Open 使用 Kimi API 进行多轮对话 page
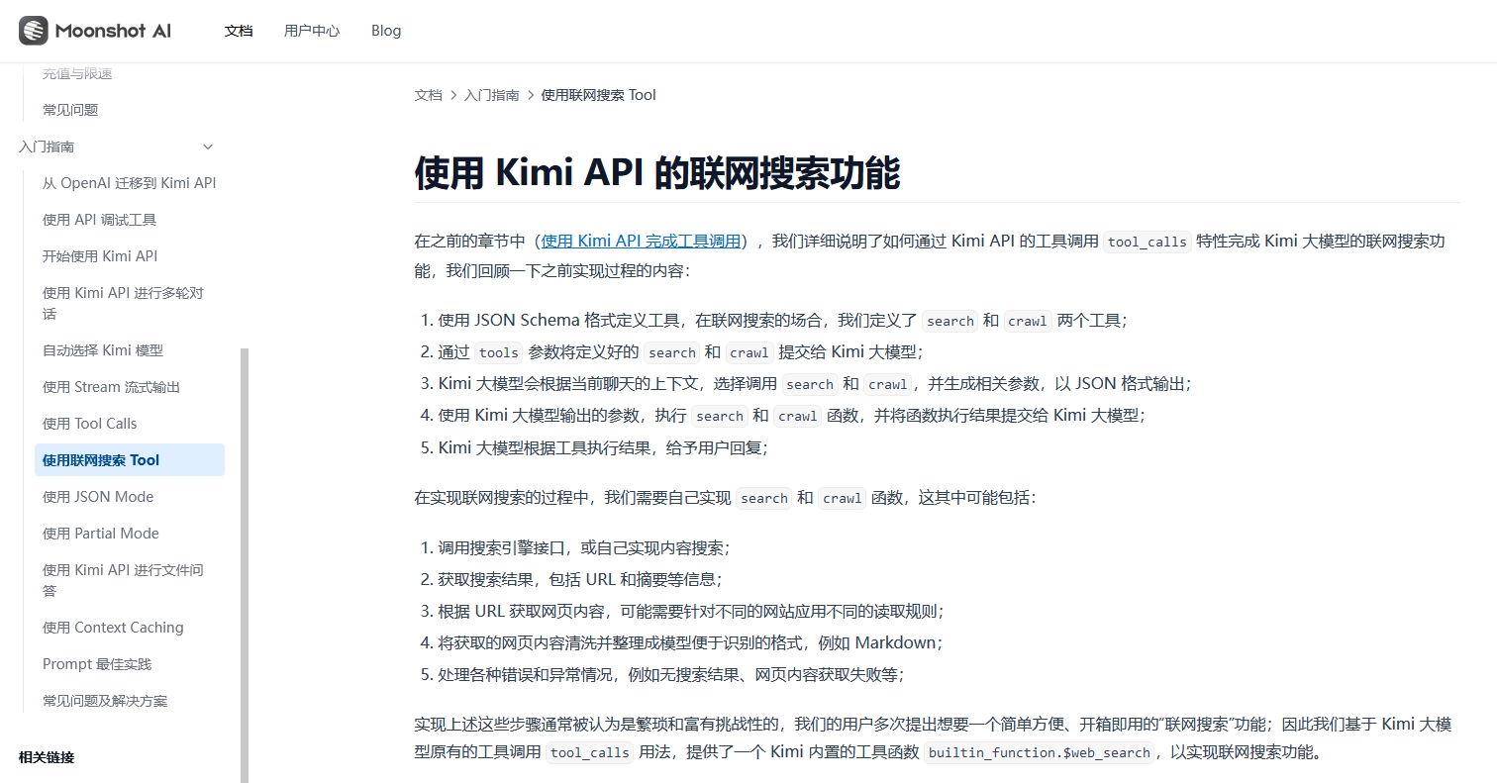The image size is (1497, 783). [x=123, y=303]
